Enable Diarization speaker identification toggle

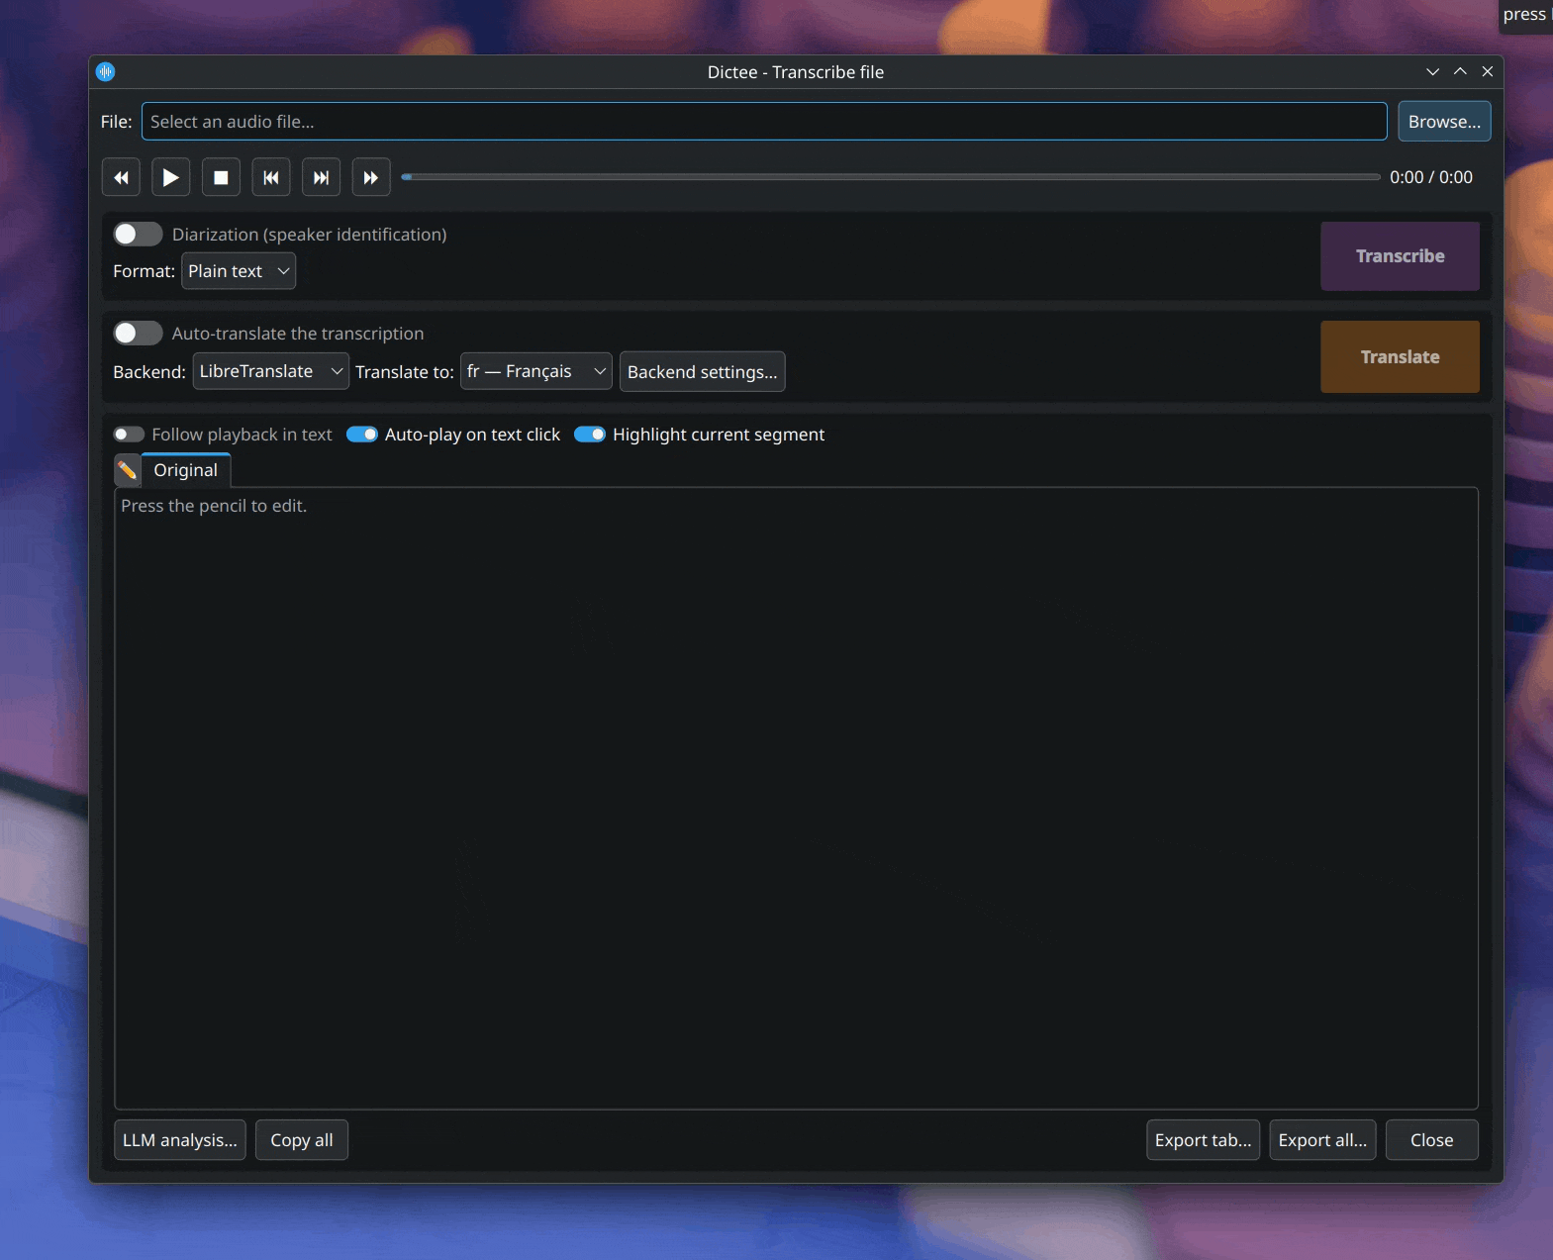(x=138, y=234)
